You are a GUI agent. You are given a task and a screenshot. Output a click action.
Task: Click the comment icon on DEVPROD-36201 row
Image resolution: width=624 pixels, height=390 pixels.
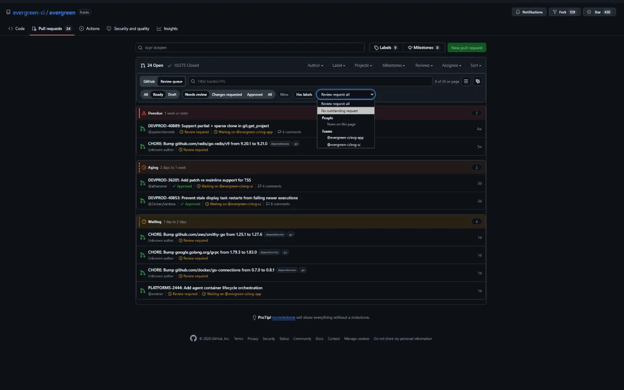point(259,186)
